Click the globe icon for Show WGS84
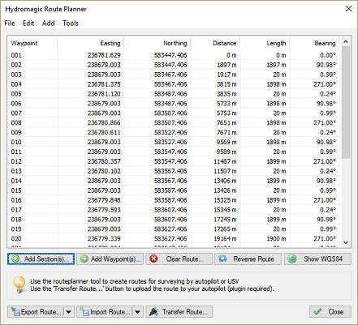The width and height of the screenshot is (358, 325). pos(292,259)
